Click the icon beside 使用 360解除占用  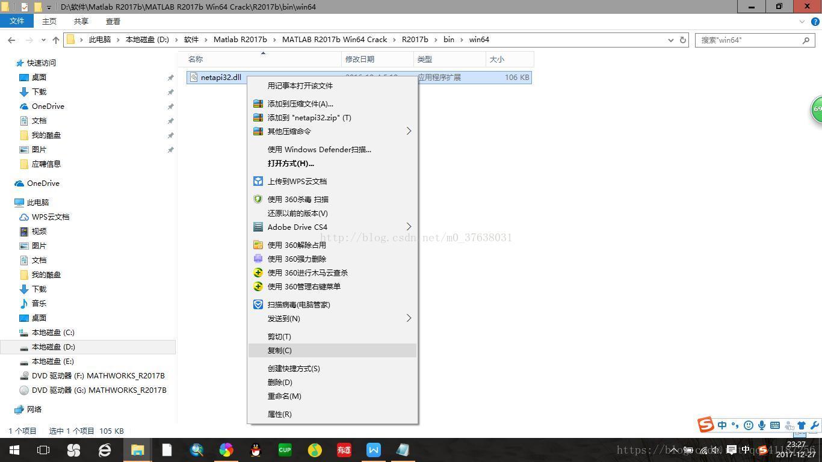click(x=258, y=245)
